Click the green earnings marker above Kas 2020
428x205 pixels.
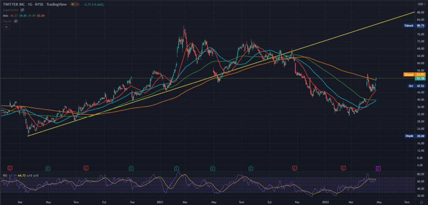tap(131, 169)
